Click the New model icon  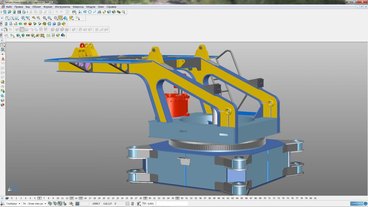coord(5,12)
